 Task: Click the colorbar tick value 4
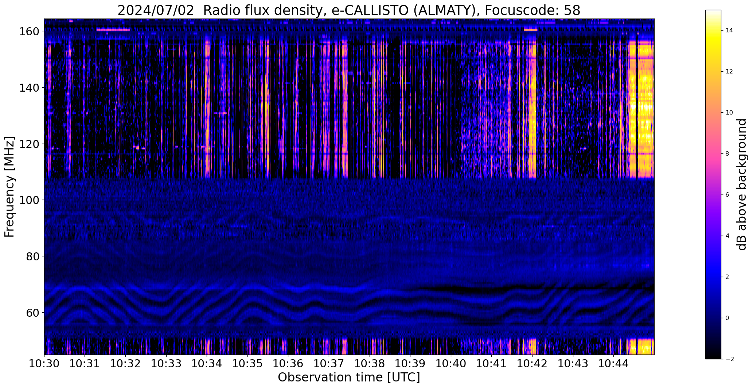(727, 236)
